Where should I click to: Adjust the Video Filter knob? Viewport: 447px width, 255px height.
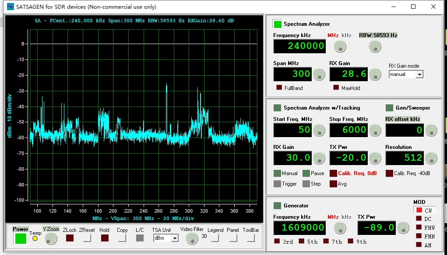(191, 238)
